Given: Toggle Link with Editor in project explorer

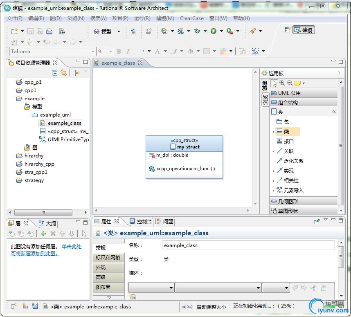Looking at the screenshot, I should tap(64, 73).
